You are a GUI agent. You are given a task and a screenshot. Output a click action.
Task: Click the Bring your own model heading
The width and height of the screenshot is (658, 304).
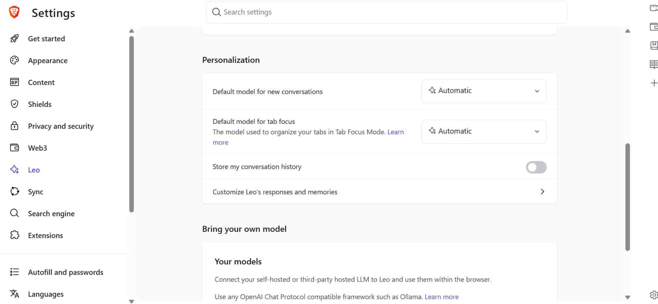[x=244, y=229]
